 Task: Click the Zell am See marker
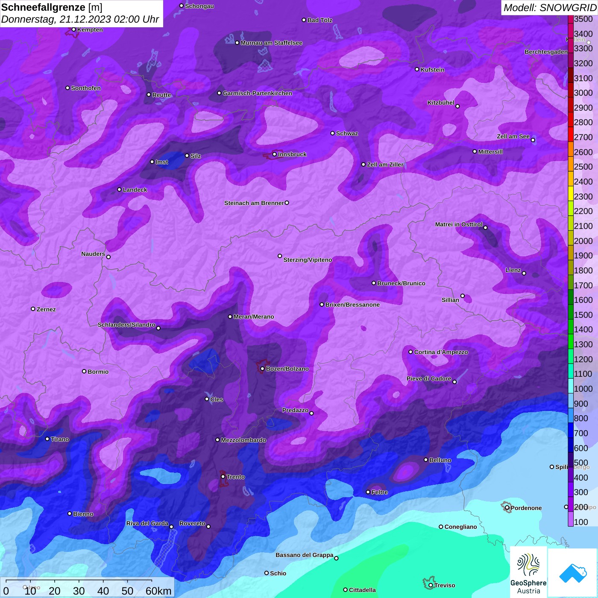[x=533, y=140]
